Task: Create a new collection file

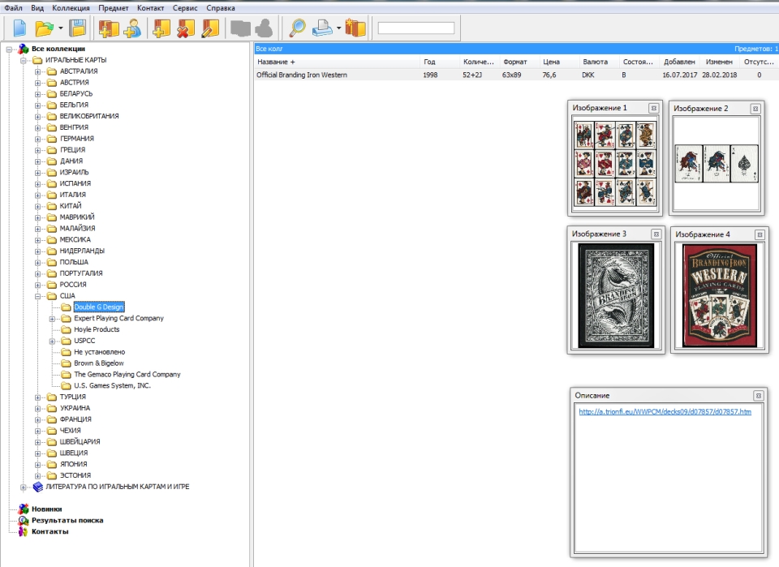Action: pyautogui.click(x=19, y=28)
